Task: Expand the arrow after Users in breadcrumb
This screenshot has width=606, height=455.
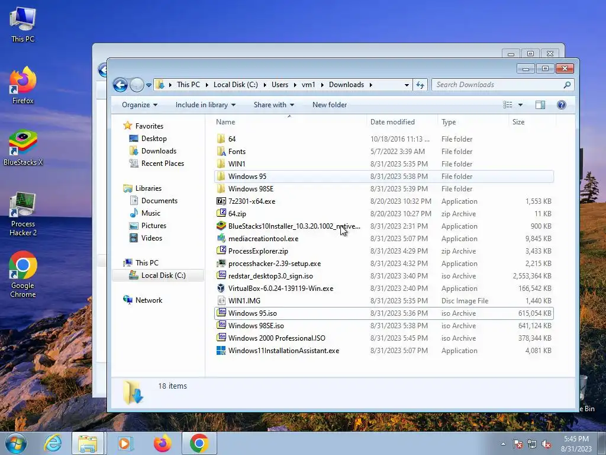Action: tap(295, 85)
